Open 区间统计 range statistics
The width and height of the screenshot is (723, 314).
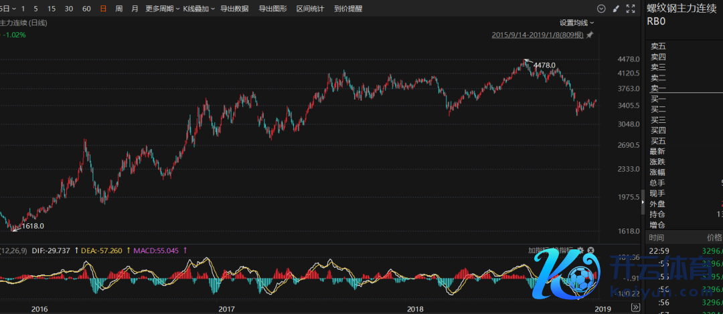pos(310,9)
